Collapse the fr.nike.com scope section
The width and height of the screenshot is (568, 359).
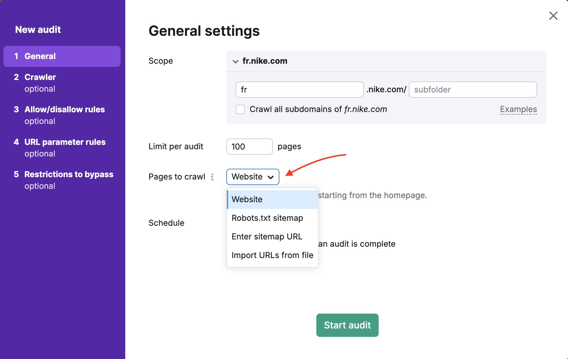click(x=236, y=61)
